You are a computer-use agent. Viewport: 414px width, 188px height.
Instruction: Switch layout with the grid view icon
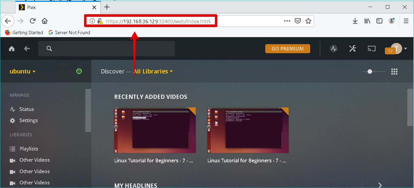(394, 72)
